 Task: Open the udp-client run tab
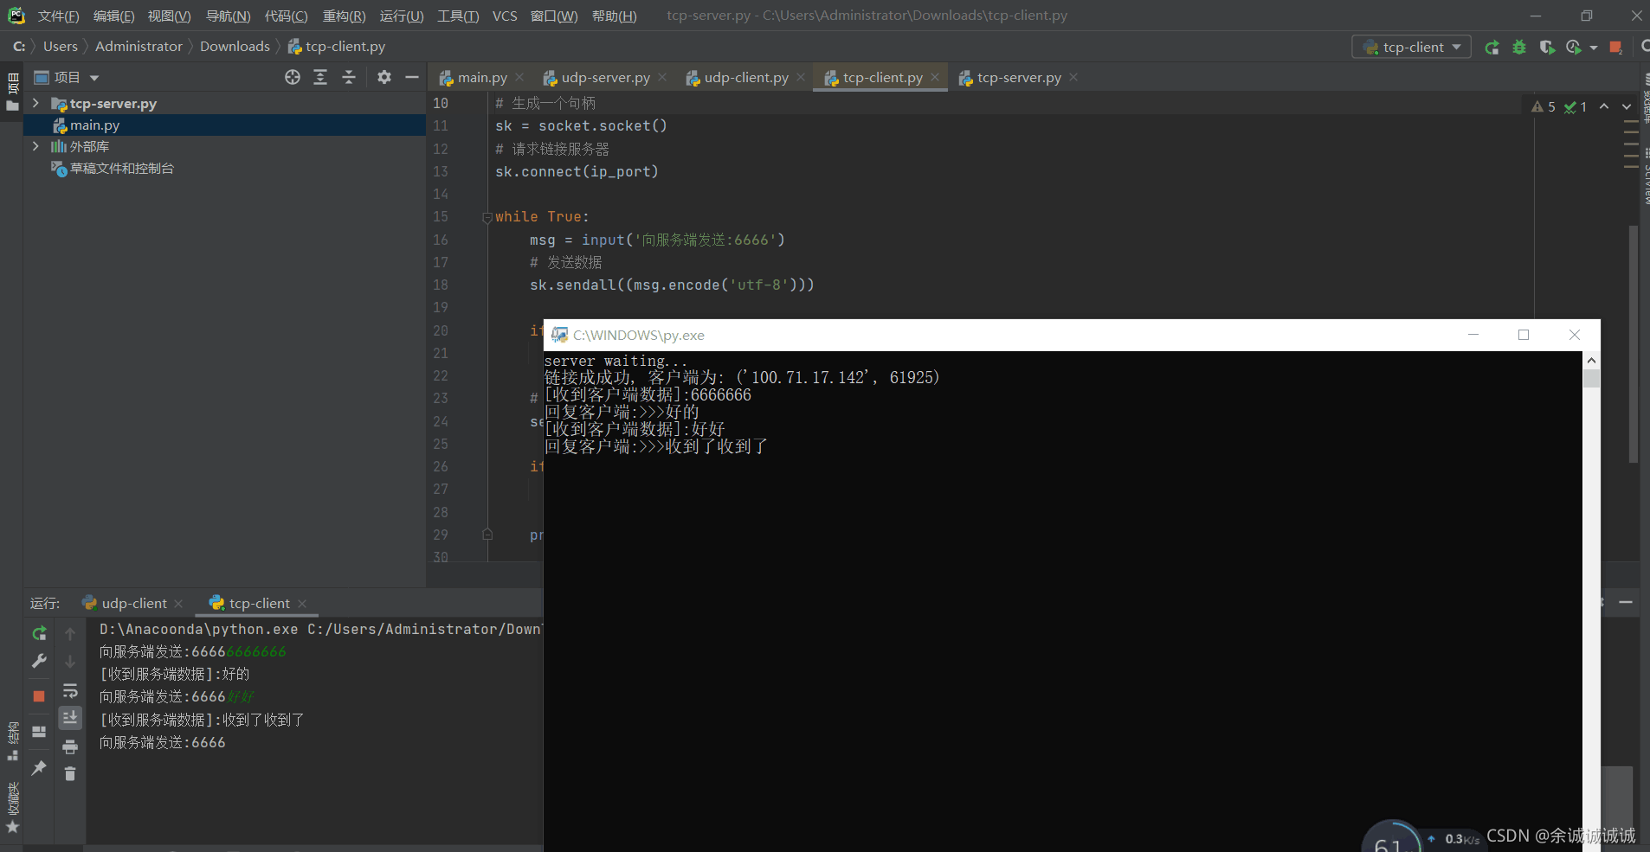[133, 604]
